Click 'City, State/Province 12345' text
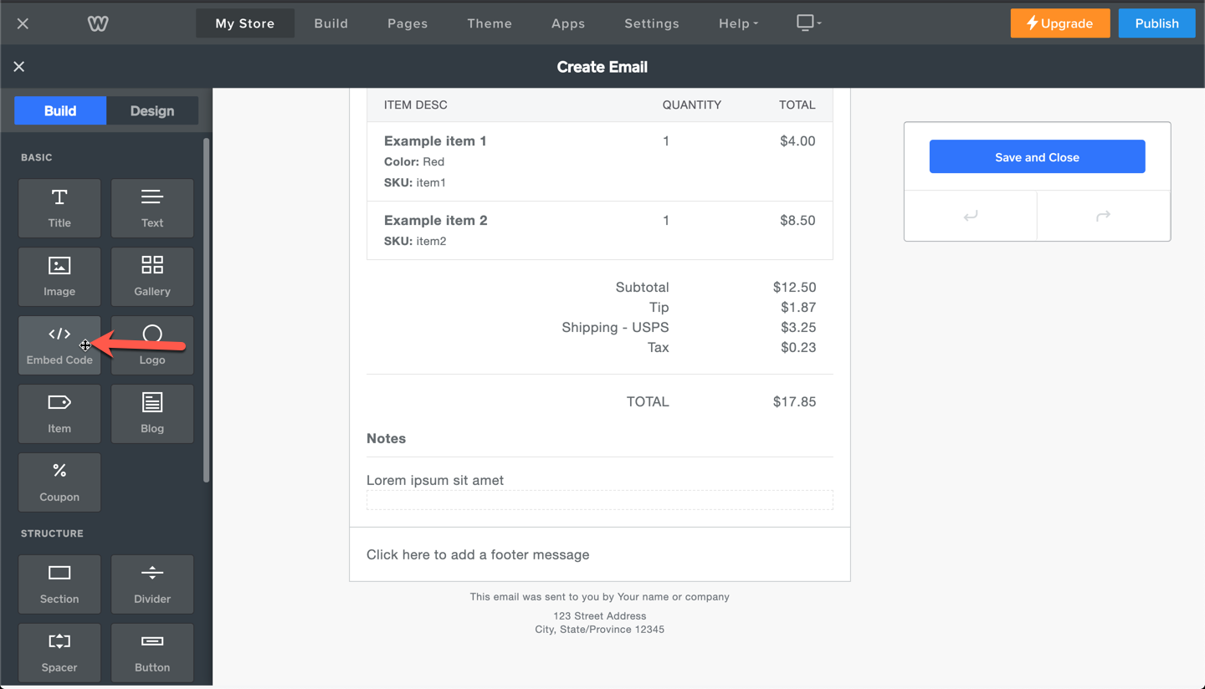1205x689 pixels. coord(600,629)
